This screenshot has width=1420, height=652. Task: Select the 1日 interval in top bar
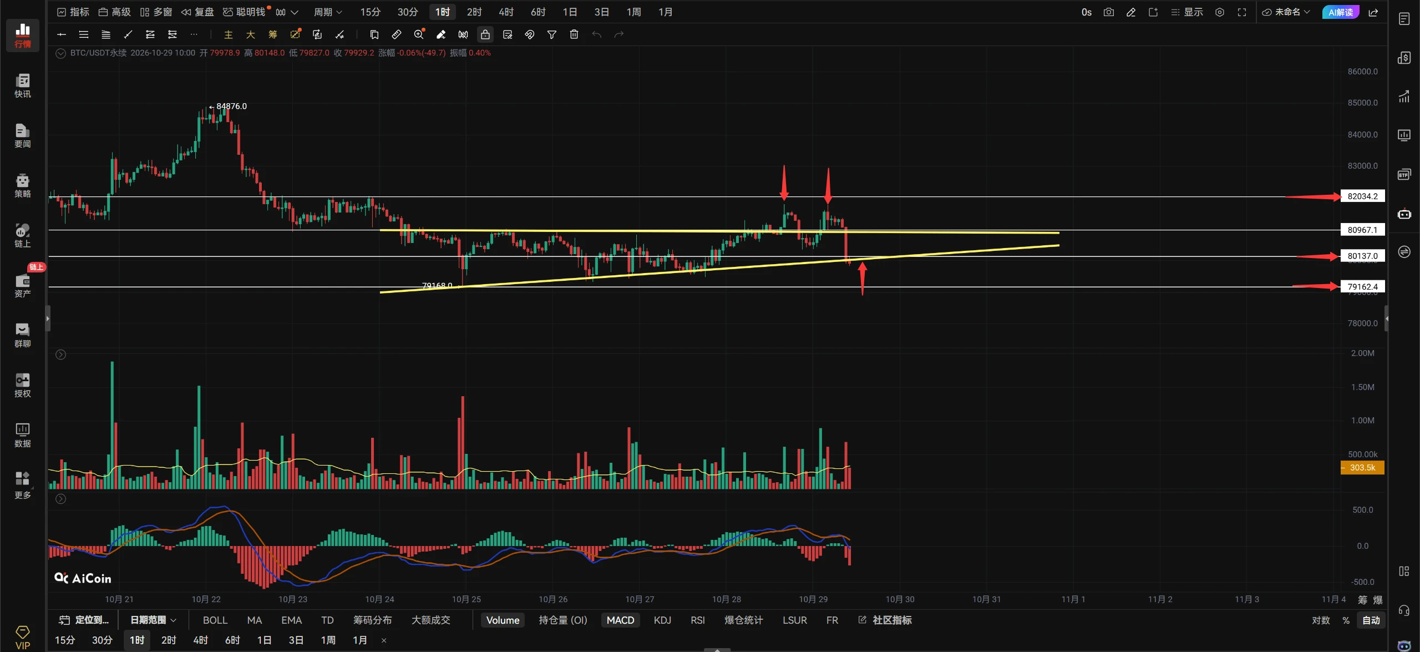pos(570,12)
